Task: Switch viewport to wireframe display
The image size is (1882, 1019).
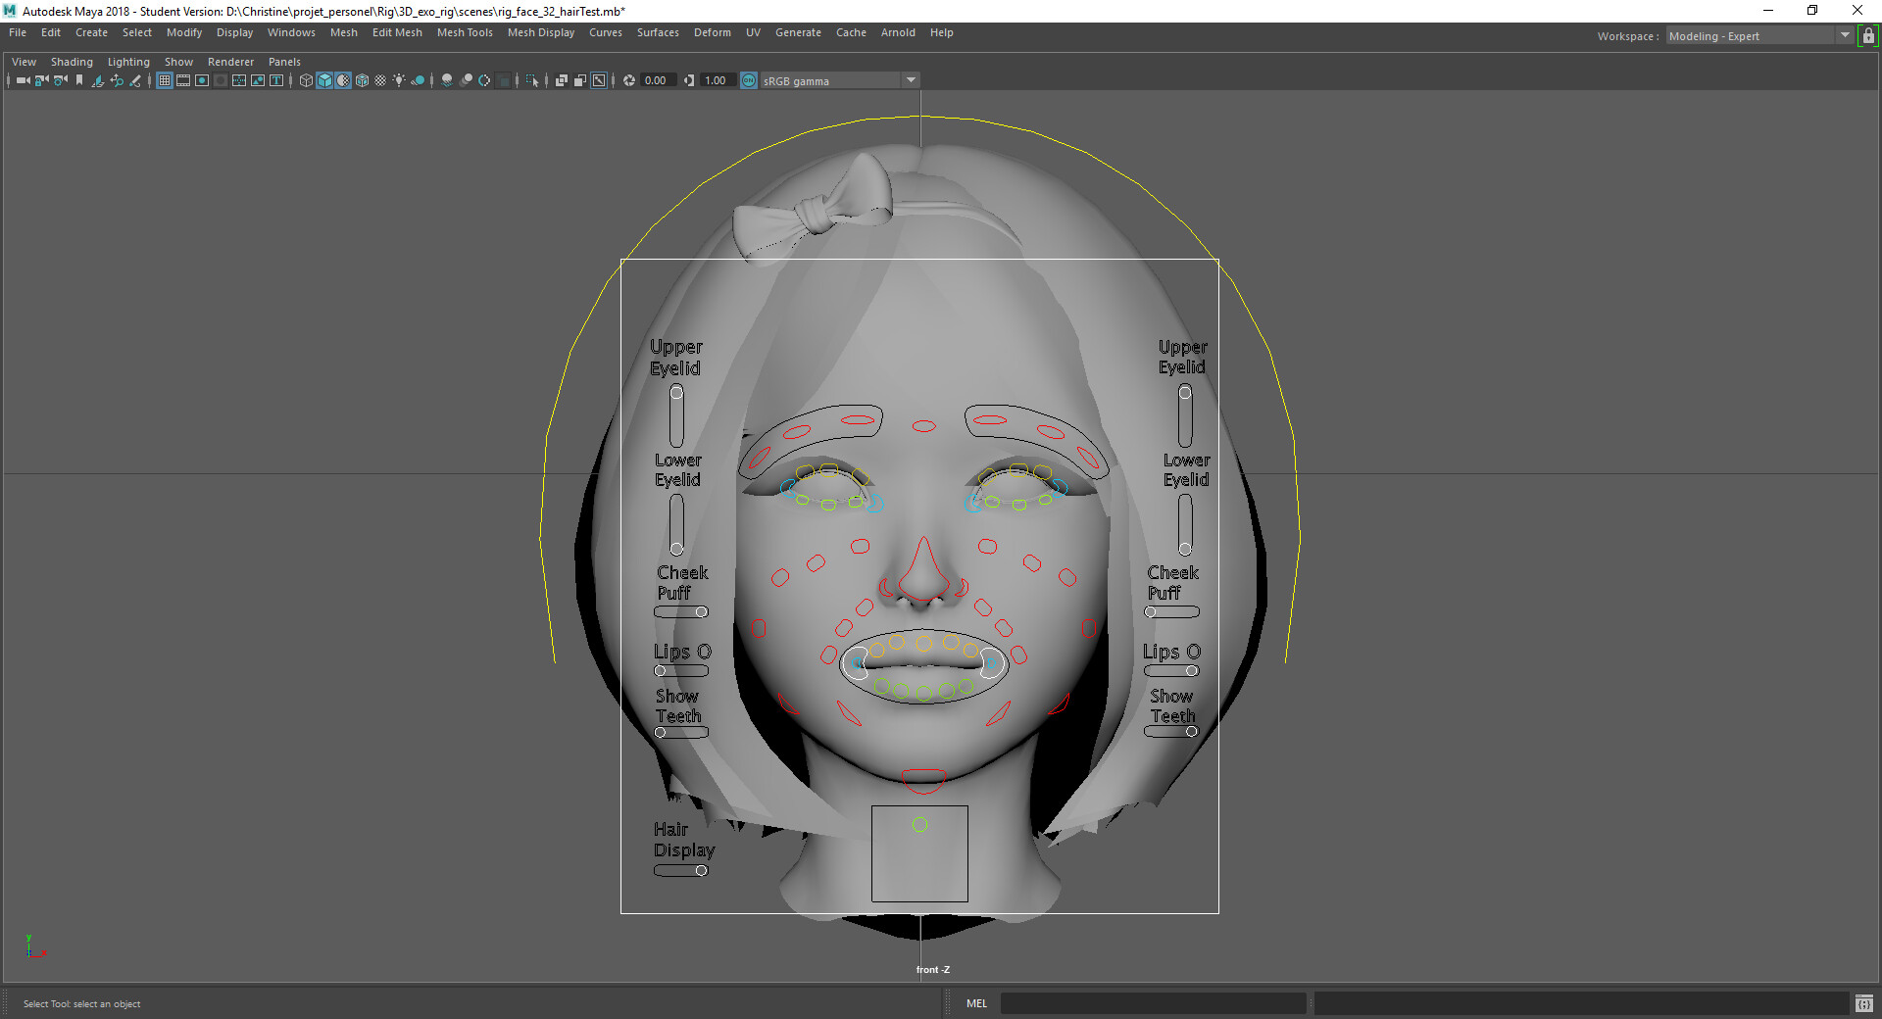Action: pyautogui.click(x=305, y=80)
